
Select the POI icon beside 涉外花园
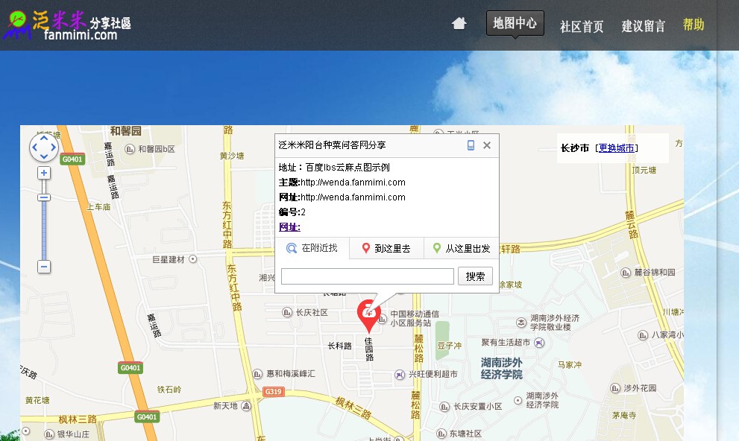click(x=615, y=388)
